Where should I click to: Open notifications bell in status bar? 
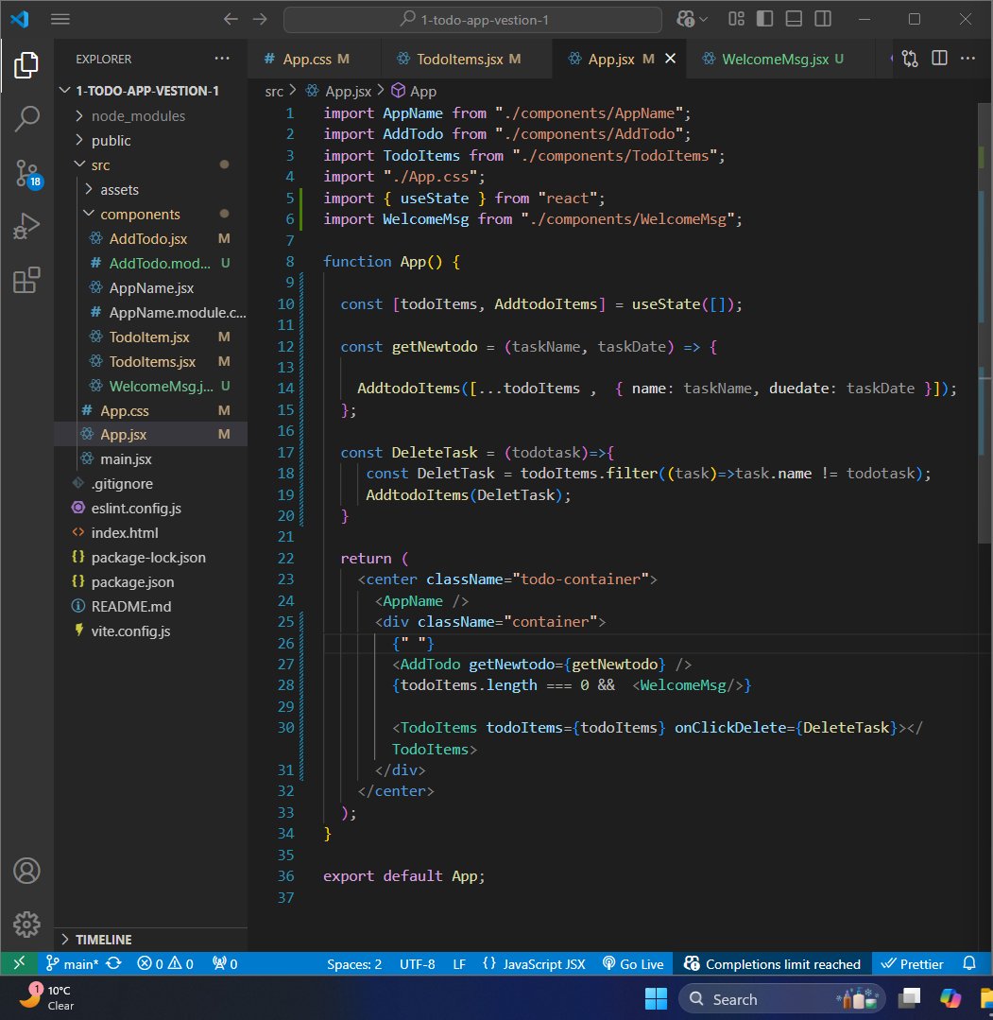point(969,964)
